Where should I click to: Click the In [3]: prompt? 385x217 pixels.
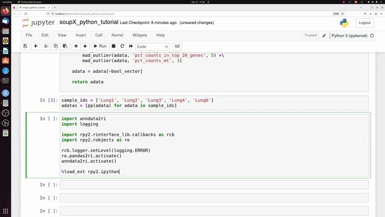click(x=49, y=100)
